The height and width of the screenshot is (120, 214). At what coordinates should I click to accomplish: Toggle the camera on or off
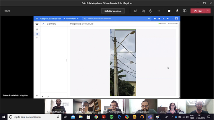pyautogui.click(x=170, y=11)
